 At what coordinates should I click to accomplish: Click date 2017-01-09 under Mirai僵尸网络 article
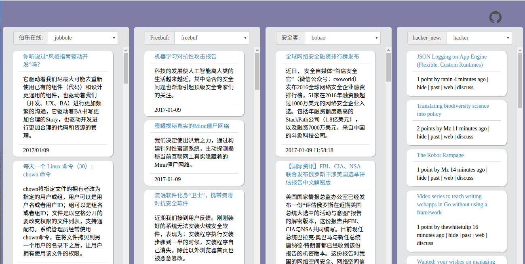168,179
